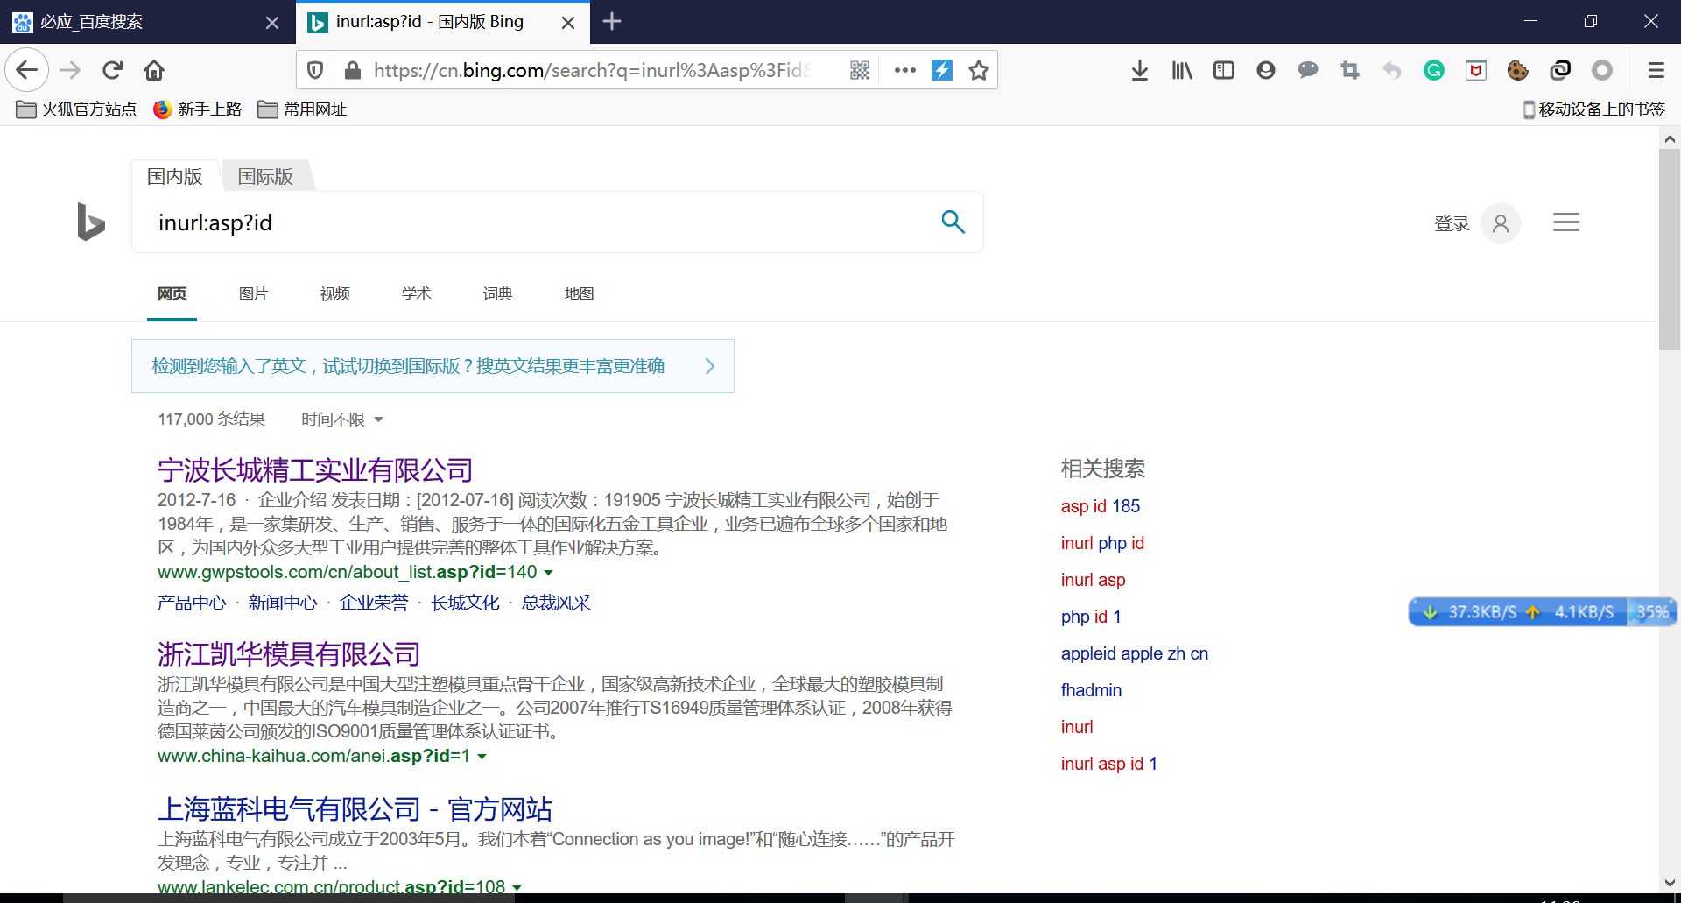Click the vertical page scrollbar thumb
The image size is (1681, 903).
point(1669,250)
